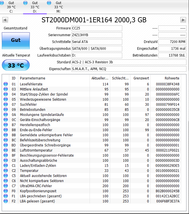The width and height of the screenshot is (189, 214).
Task: Select drive M: tab
Action: pos(59,7)
